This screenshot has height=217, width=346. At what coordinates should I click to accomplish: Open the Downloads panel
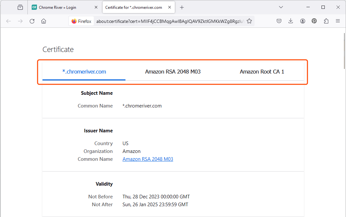coord(290,21)
